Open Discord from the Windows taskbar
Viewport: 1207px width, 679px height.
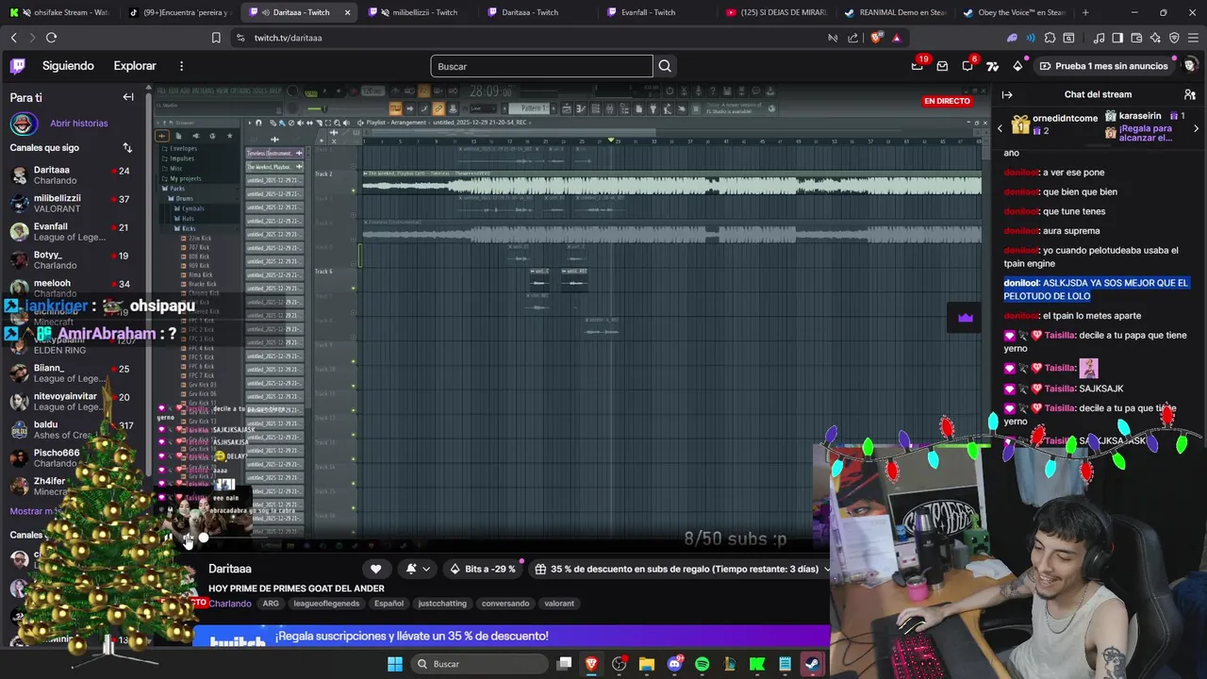tap(674, 664)
